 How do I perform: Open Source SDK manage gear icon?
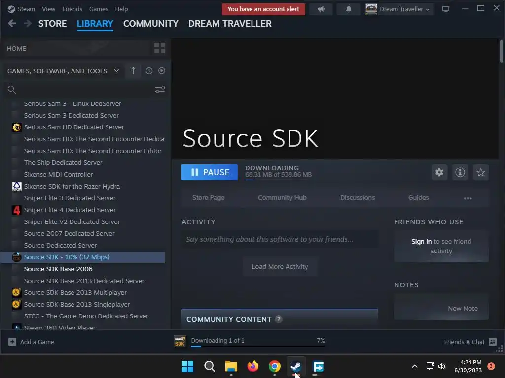coord(439,172)
